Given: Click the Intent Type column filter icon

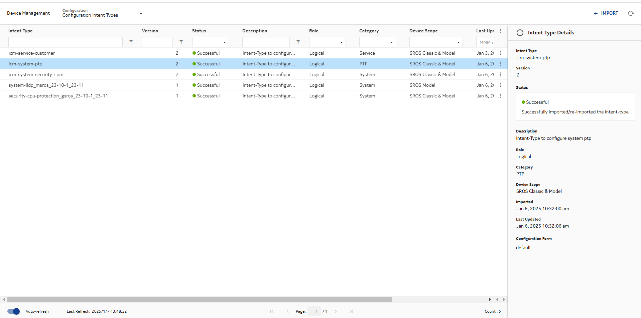Looking at the screenshot, I should [131, 42].
